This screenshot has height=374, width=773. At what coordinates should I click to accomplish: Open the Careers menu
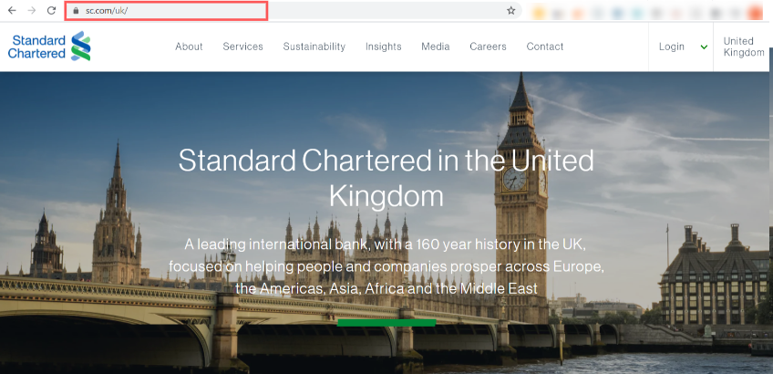488,47
